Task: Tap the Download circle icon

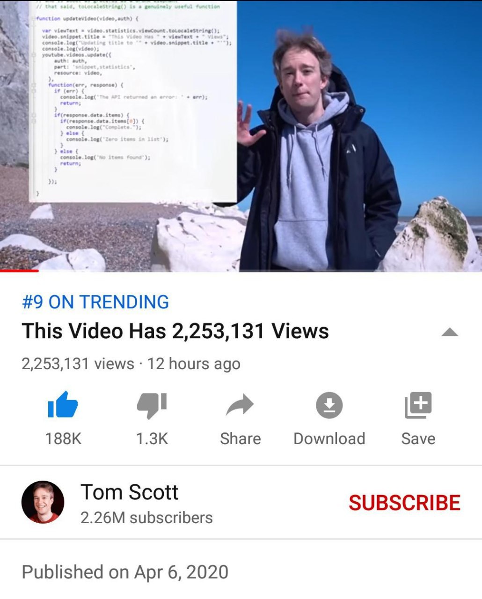Action: 329,405
